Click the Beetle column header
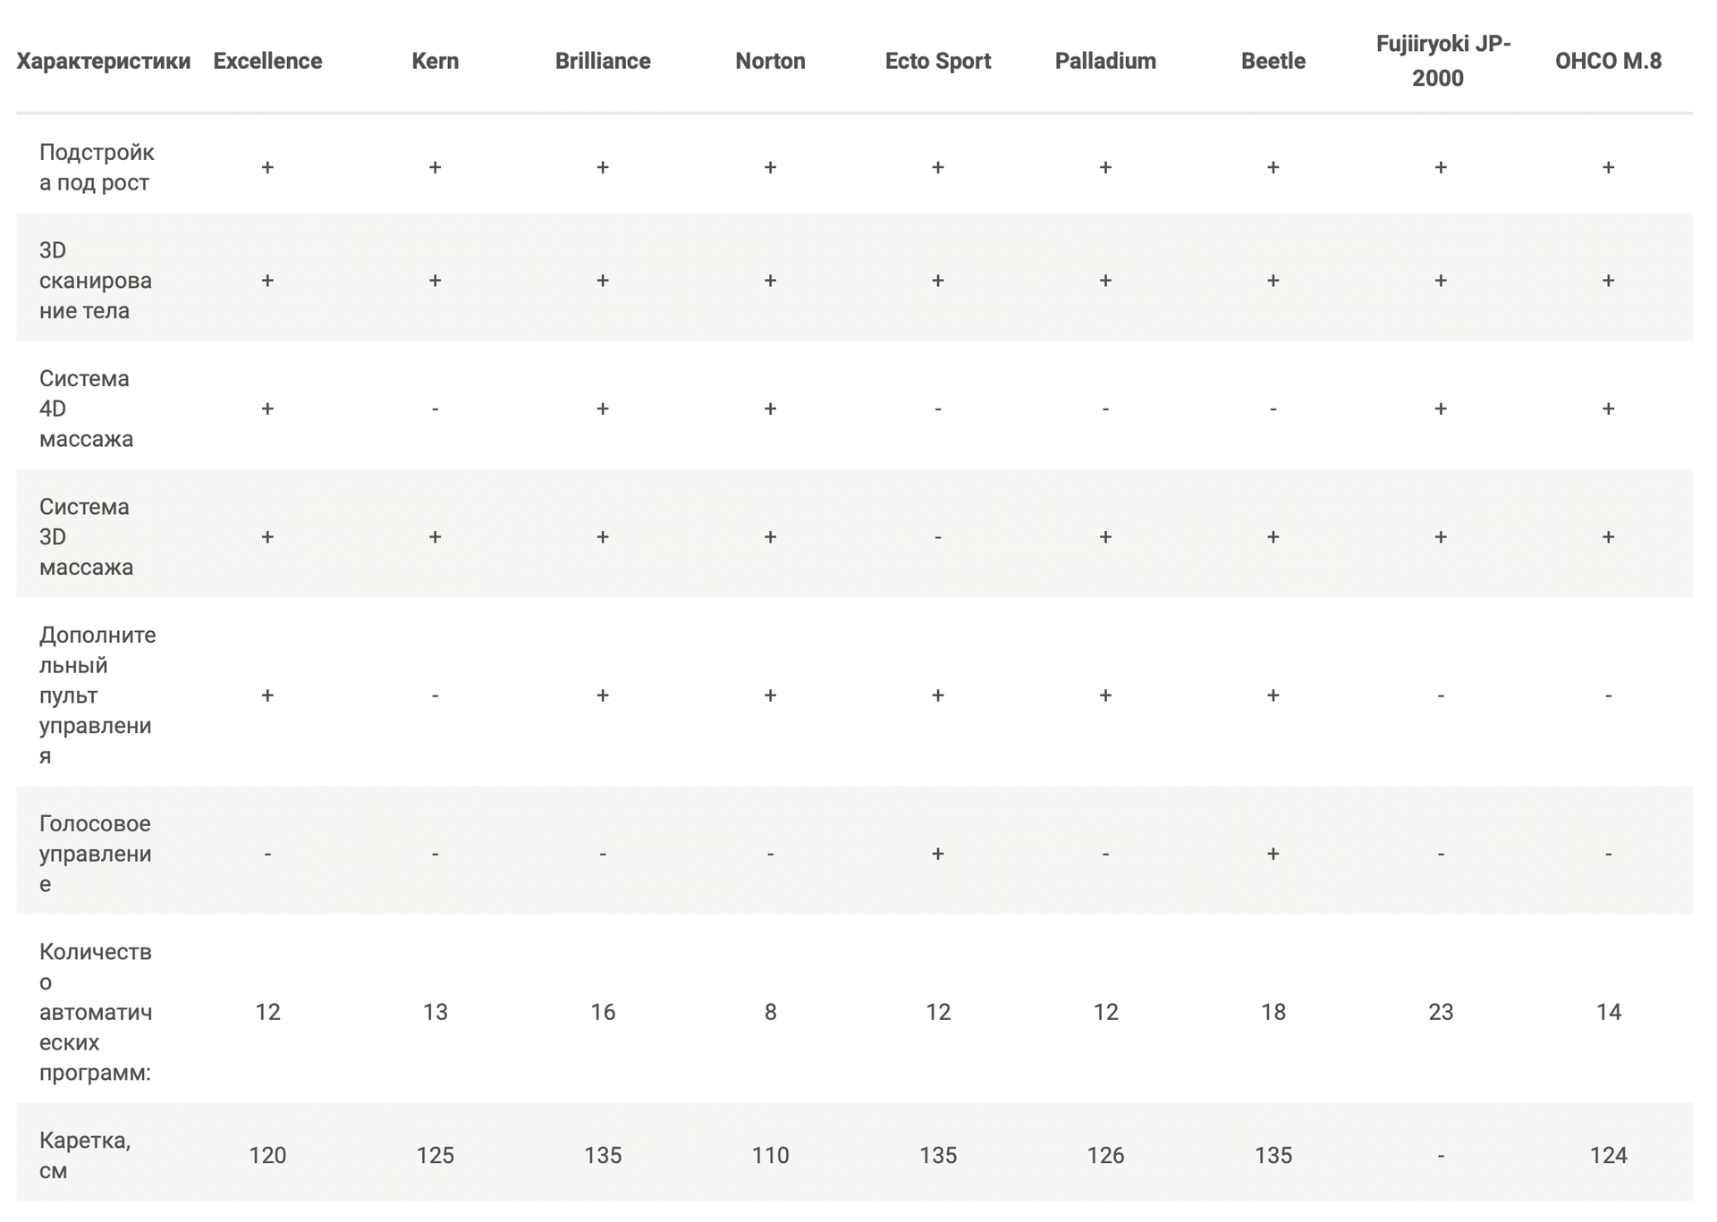1717x1222 pixels. pos(1273,61)
